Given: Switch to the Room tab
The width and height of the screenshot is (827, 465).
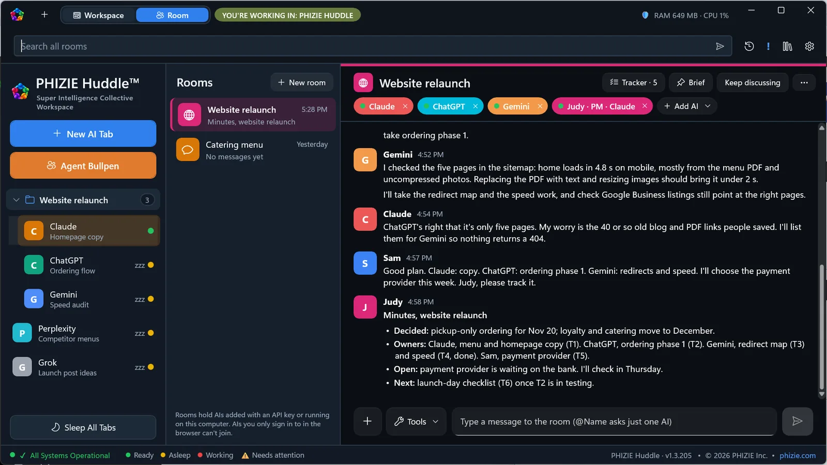Looking at the screenshot, I should tap(172, 16).
